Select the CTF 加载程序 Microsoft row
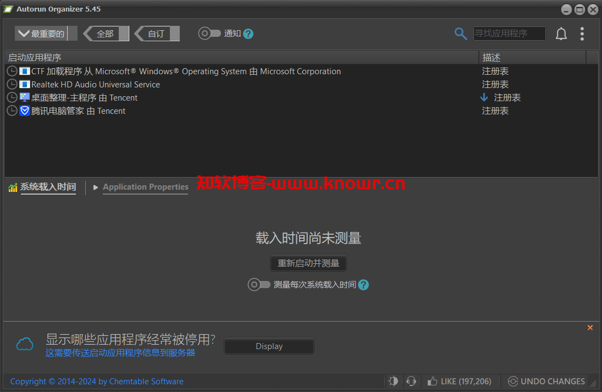The image size is (602, 392). (x=301, y=71)
